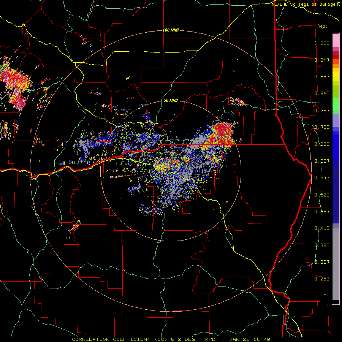This screenshot has height=342, width=342.
Task: Select the 0.413 scale value
Action: pos(322,228)
